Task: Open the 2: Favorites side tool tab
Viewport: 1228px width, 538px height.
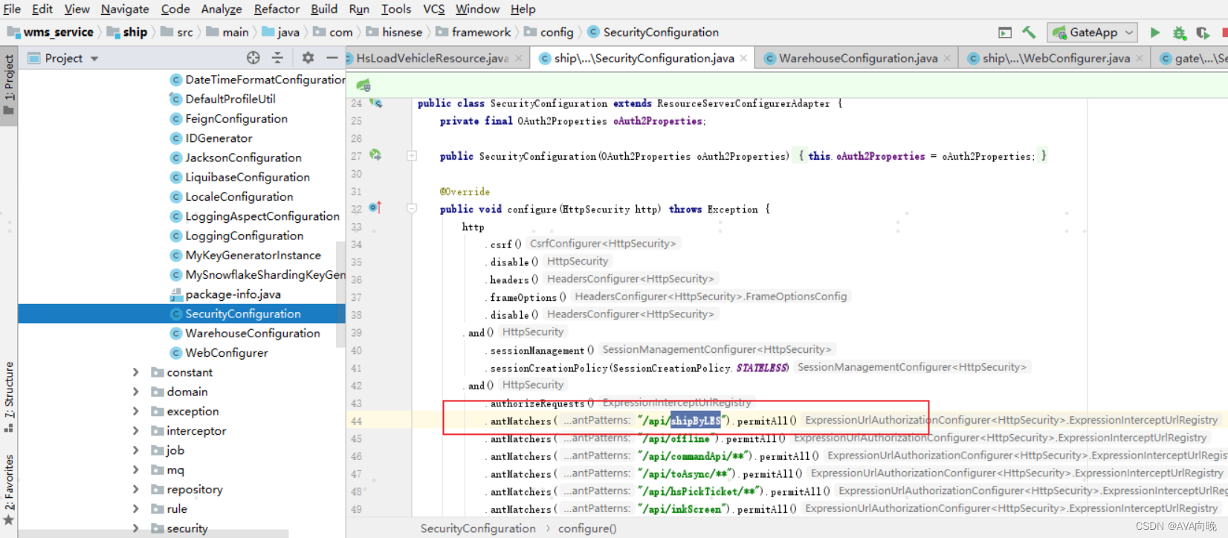Action: [9, 490]
